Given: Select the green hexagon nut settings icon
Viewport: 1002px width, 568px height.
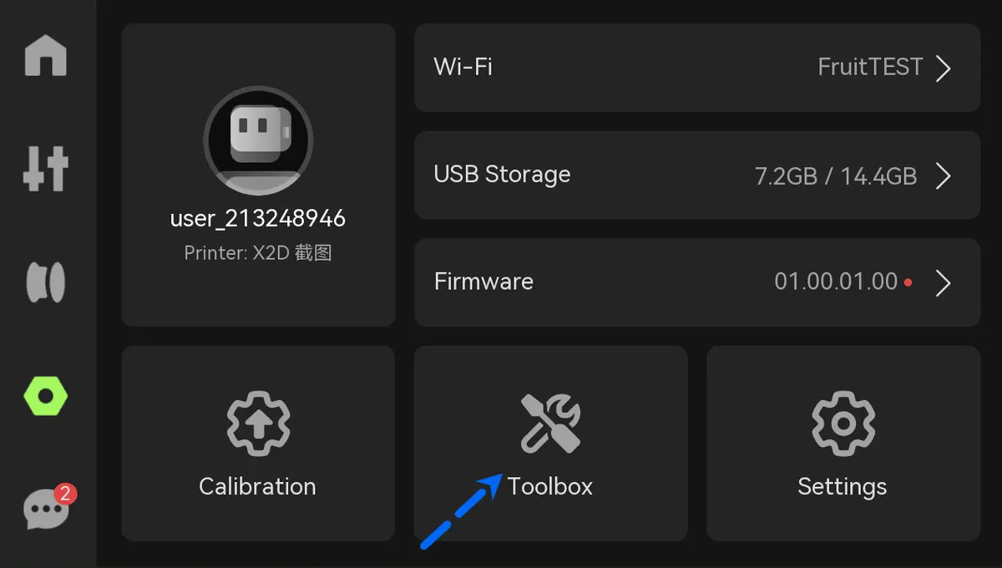Looking at the screenshot, I should (x=46, y=395).
